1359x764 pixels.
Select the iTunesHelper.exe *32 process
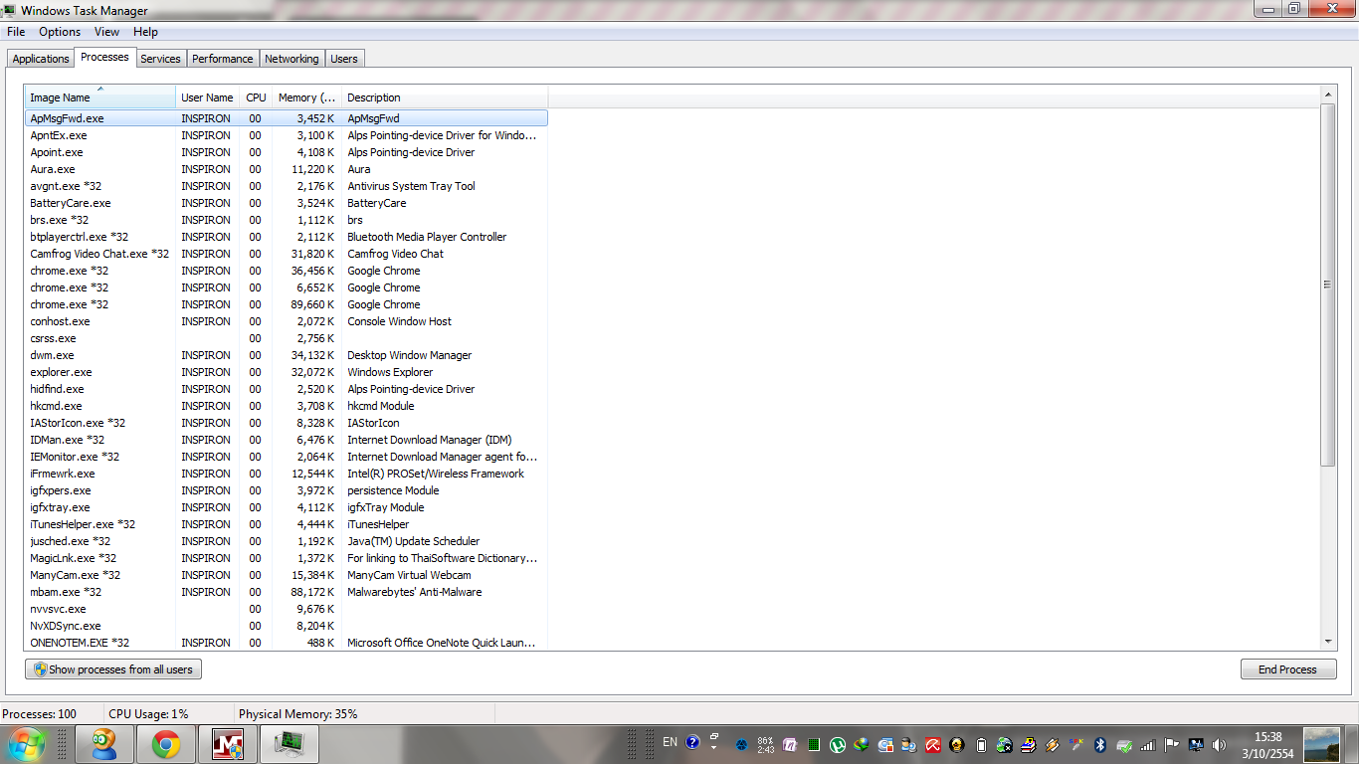coord(287,524)
